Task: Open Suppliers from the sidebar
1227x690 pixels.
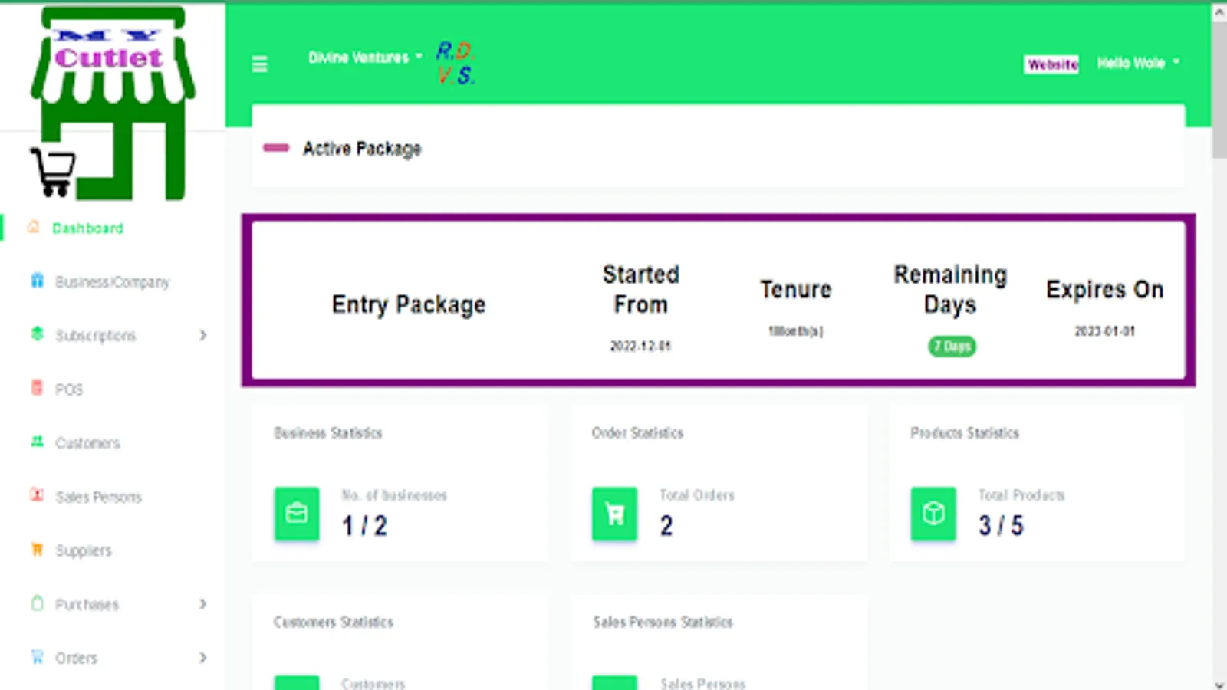Action: tap(83, 550)
